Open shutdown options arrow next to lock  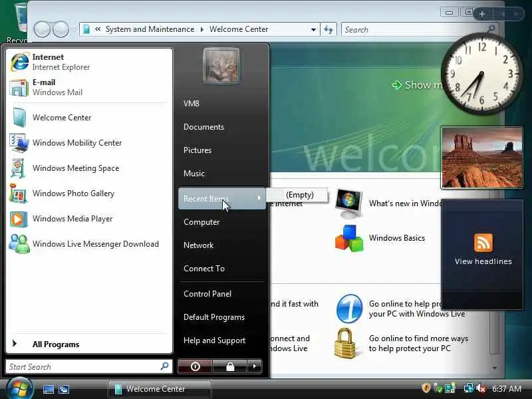tap(255, 366)
